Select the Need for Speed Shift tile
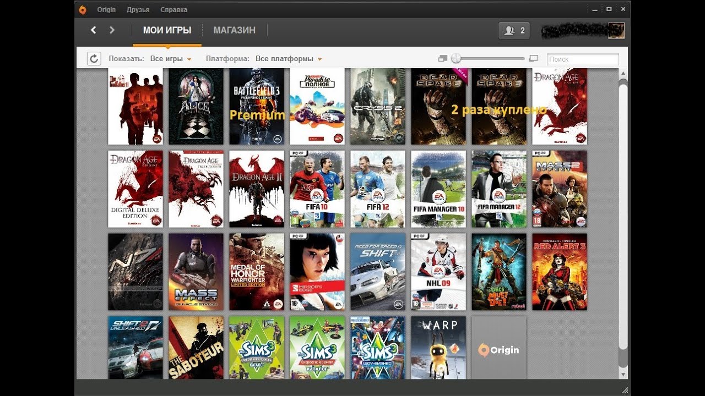 pos(378,272)
